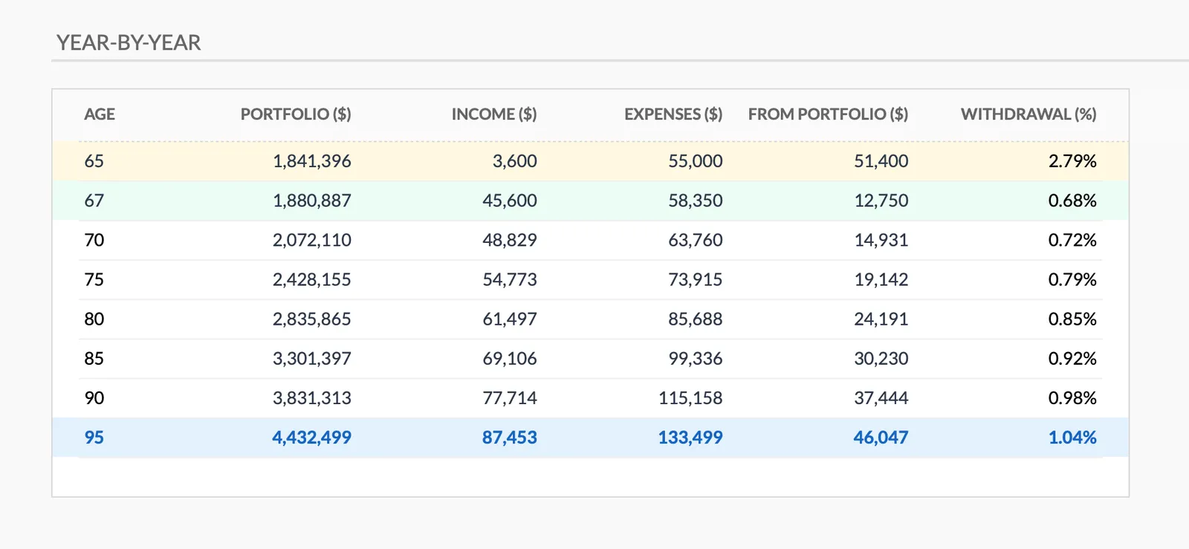This screenshot has height=549, width=1189.
Task: Click the AGE column header
Action: 100,114
